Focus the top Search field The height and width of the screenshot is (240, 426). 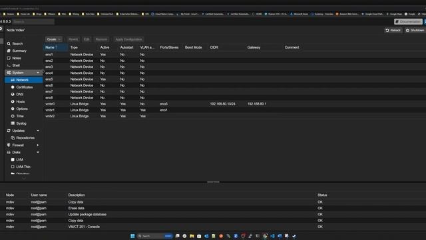tap(33, 21)
